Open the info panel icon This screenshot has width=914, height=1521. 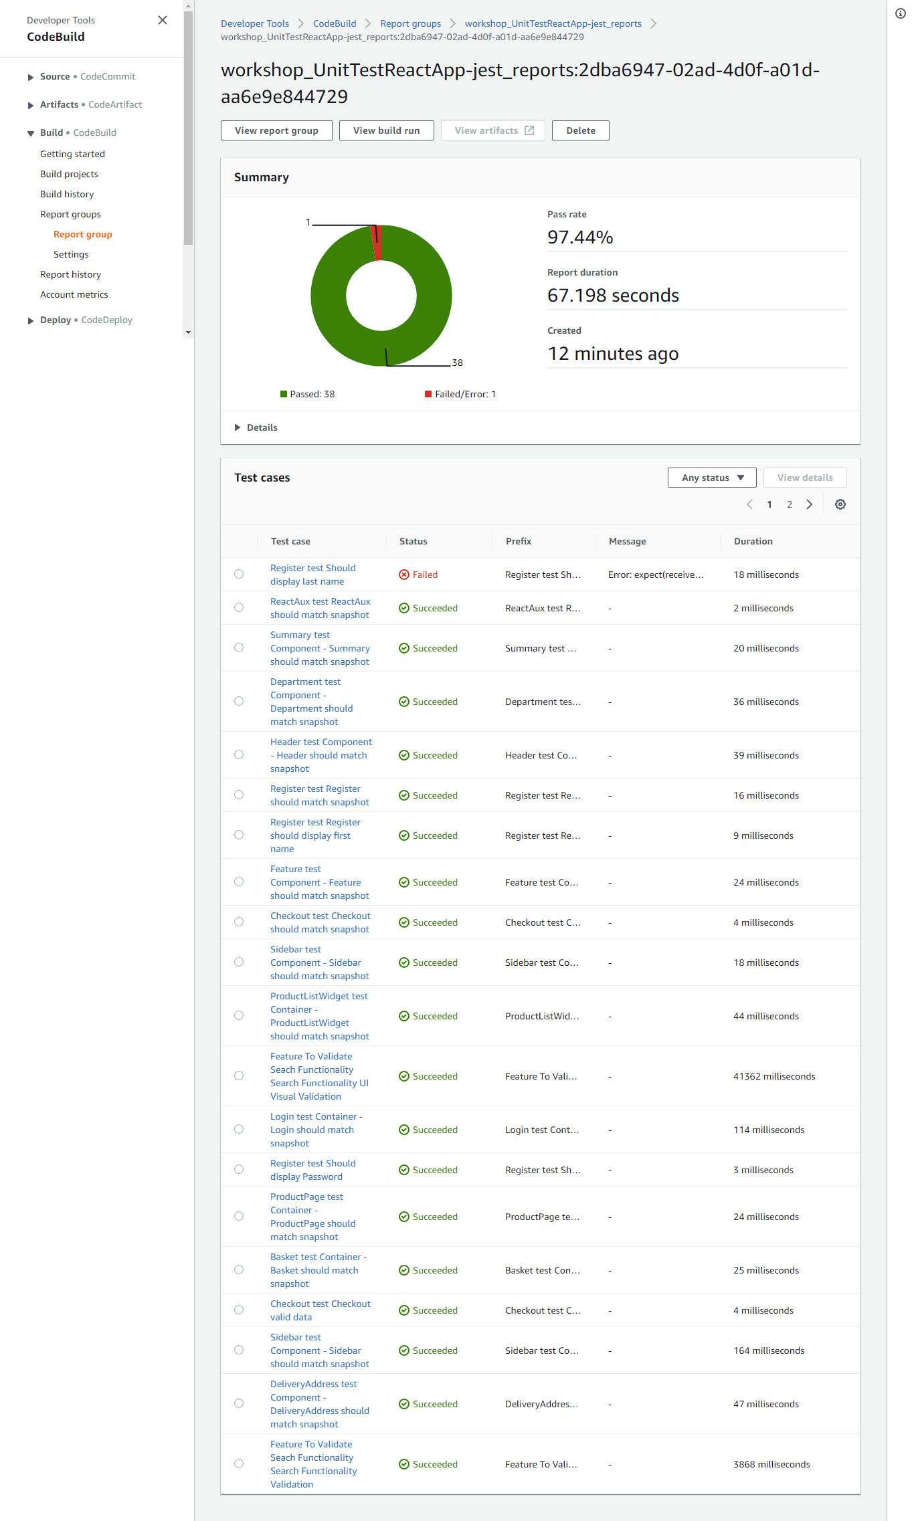(x=901, y=13)
